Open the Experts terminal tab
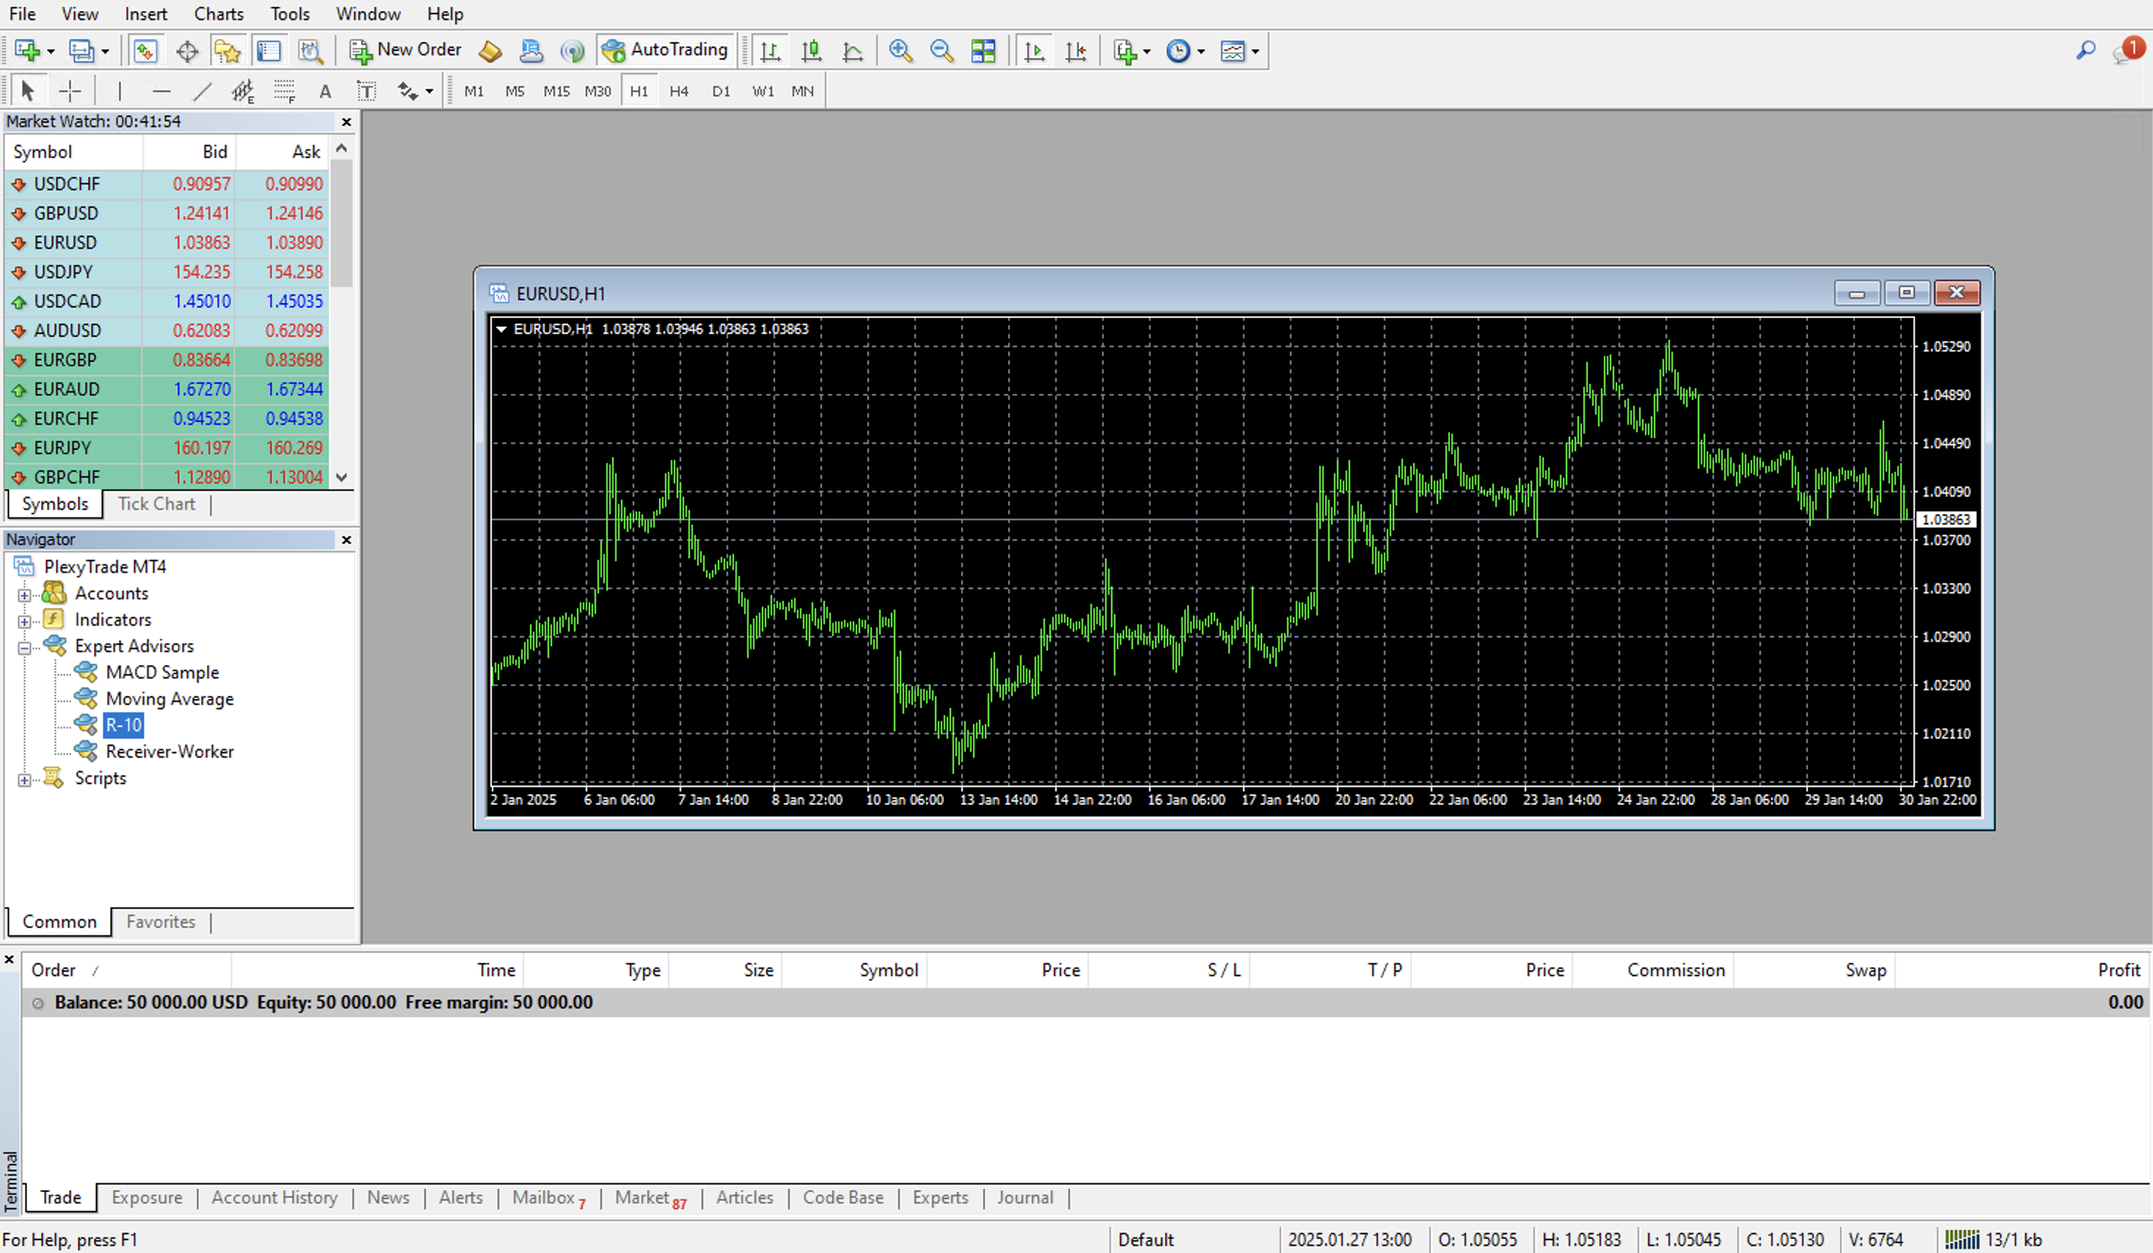2153x1253 pixels. point(940,1197)
